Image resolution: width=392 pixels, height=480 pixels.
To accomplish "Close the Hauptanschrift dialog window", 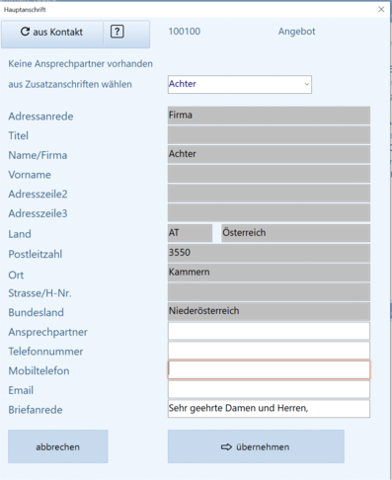I will 381,9.
